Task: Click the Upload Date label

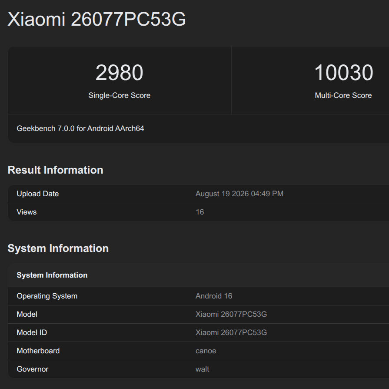Action: [38, 194]
